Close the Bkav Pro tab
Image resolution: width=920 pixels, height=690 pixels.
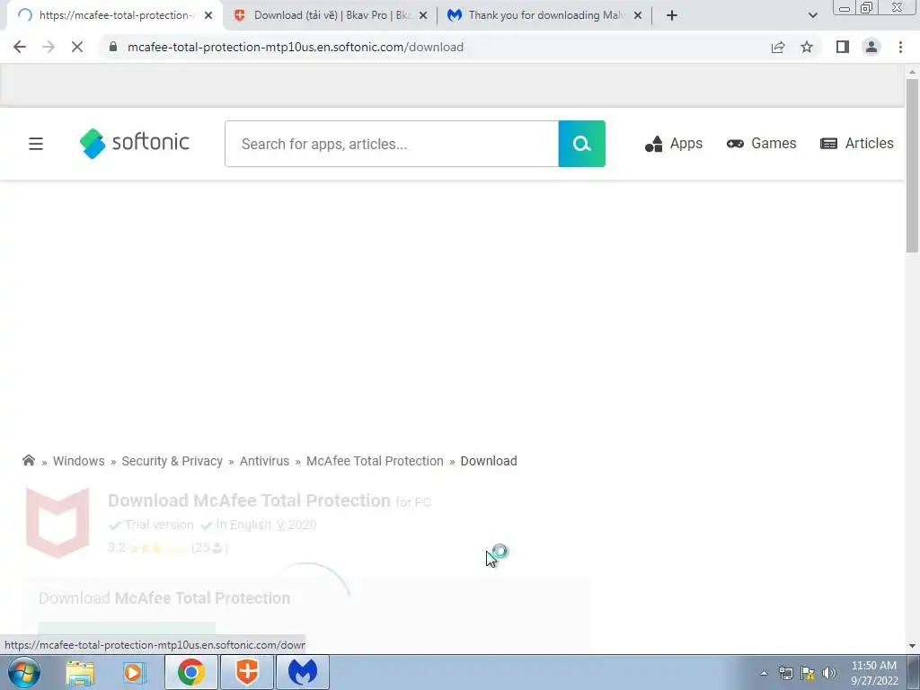pos(423,15)
